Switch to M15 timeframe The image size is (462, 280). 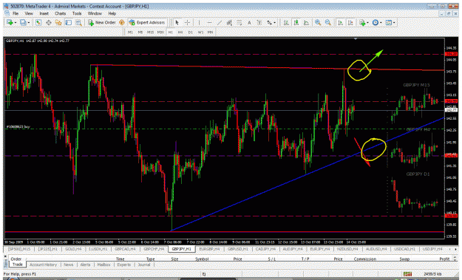tap(150, 32)
